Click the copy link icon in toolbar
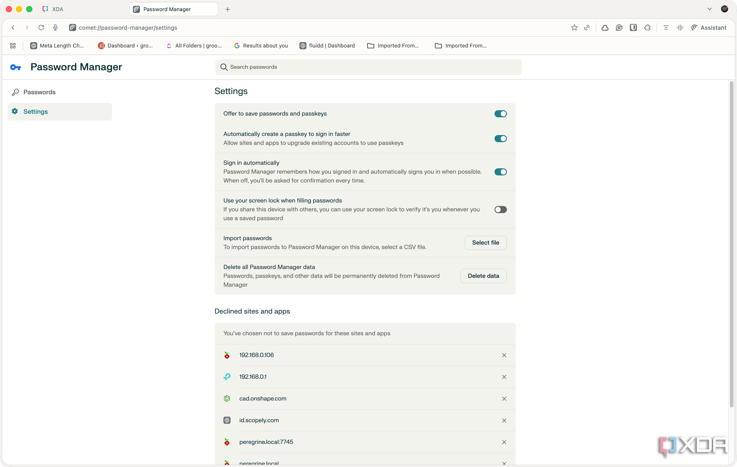737x467 pixels. pos(587,28)
